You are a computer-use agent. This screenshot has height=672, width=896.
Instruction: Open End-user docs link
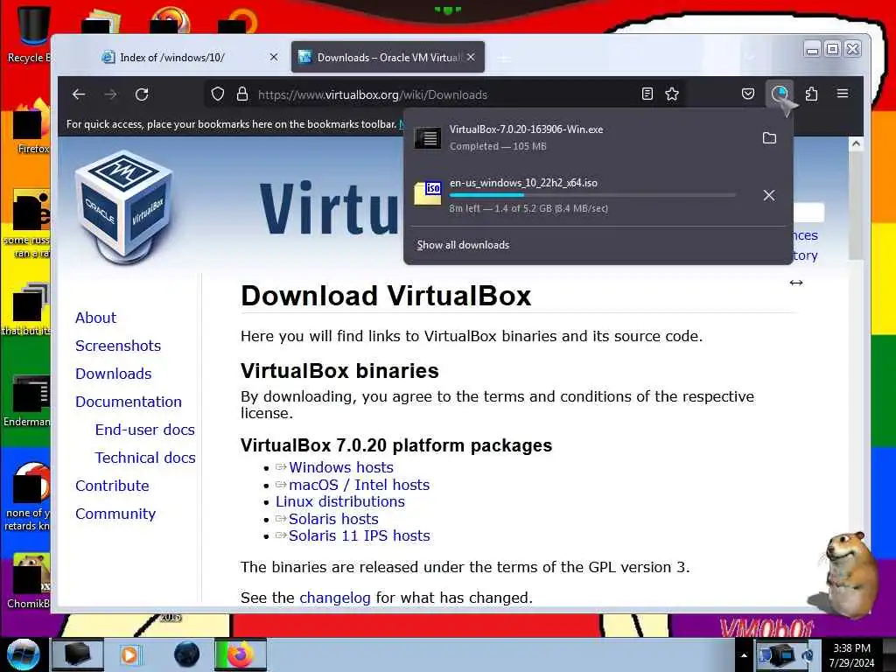tap(144, 430)
